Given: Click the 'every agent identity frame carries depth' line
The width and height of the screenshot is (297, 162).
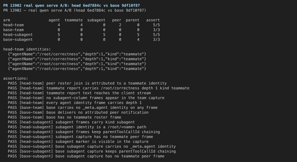Looking at the screenshot, I should 75,103.
